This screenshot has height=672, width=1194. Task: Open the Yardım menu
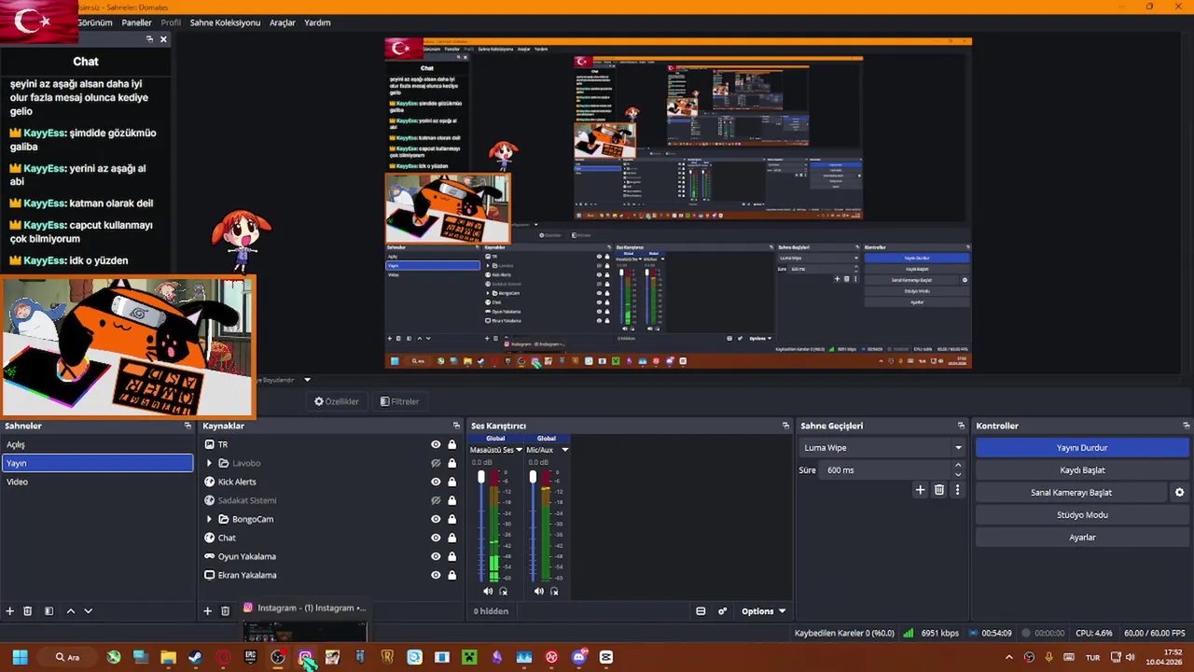(x=317, y=22)
